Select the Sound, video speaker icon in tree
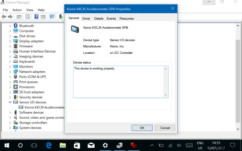 click(x=16, y=117)
